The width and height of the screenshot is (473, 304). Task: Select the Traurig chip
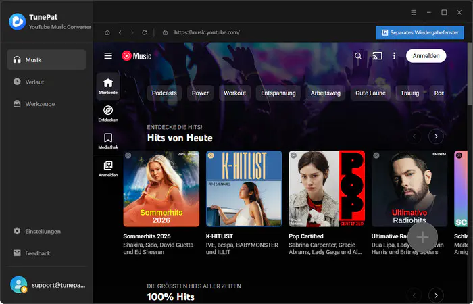409,93
